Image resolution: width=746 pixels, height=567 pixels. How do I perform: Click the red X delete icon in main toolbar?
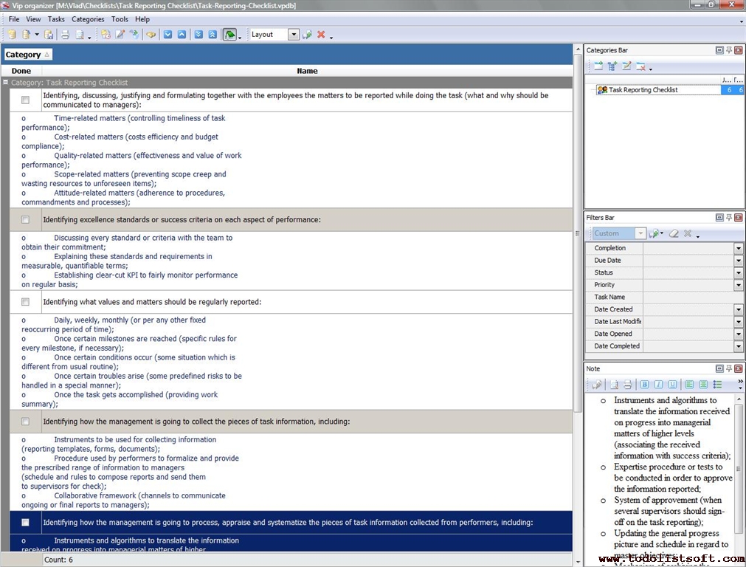pos(321,35)
